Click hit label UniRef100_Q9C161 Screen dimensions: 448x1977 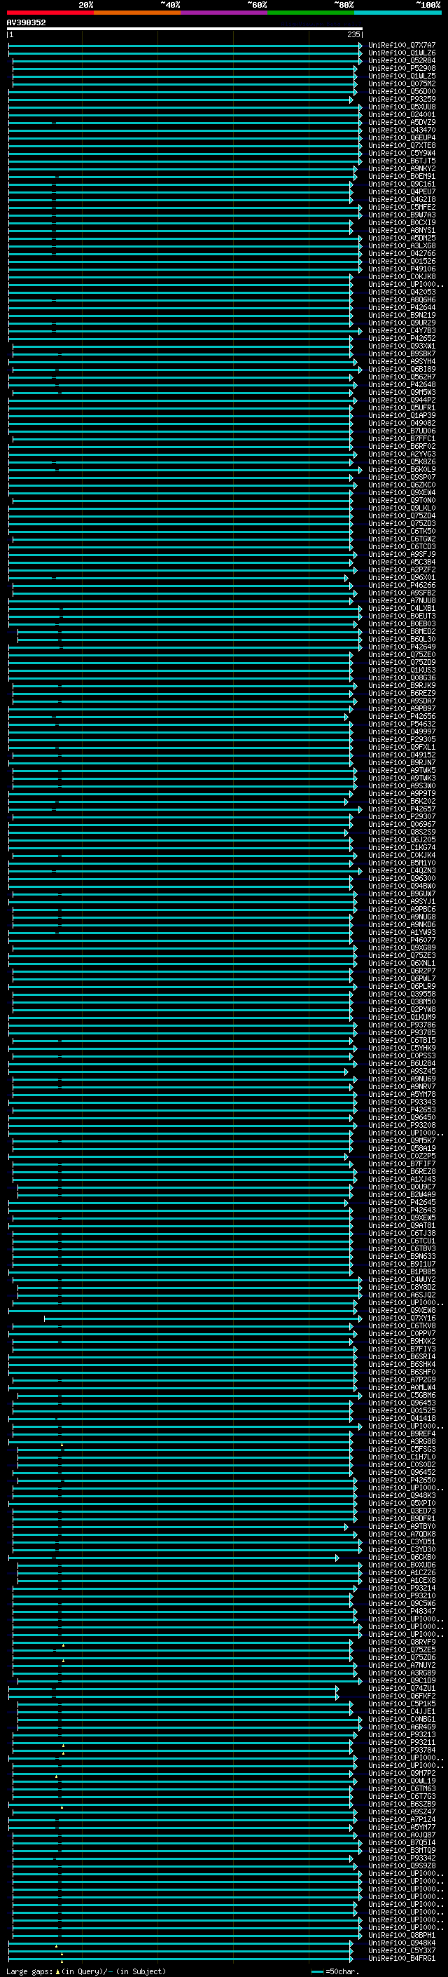(x=401, y=184)
